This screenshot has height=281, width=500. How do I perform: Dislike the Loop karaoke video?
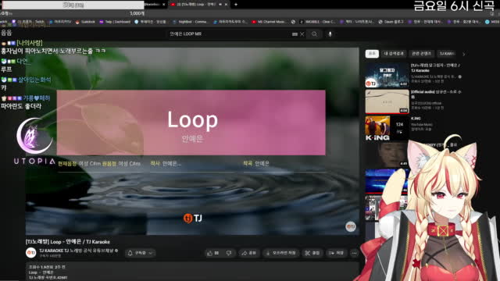pos(229,253)
